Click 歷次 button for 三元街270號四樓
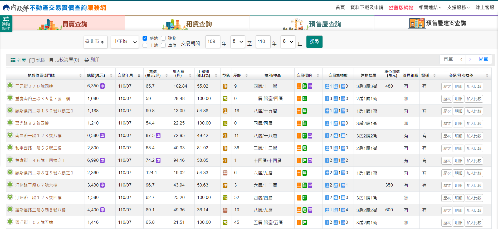Image resolution: width=498 pixels, height=229 pixels. coord(447,87)
